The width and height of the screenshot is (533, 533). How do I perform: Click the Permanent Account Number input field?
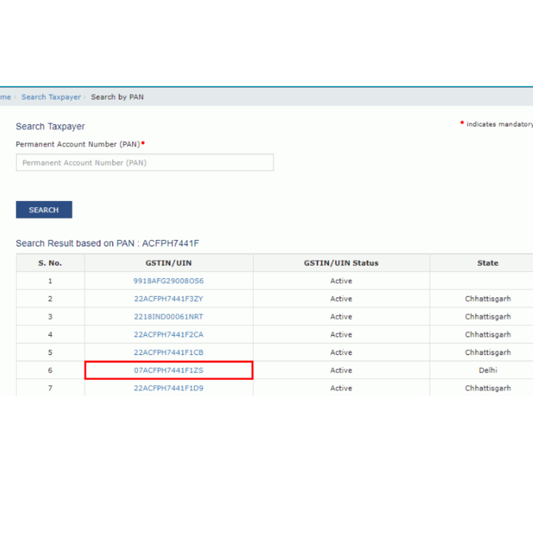click(x=145, y=162)
